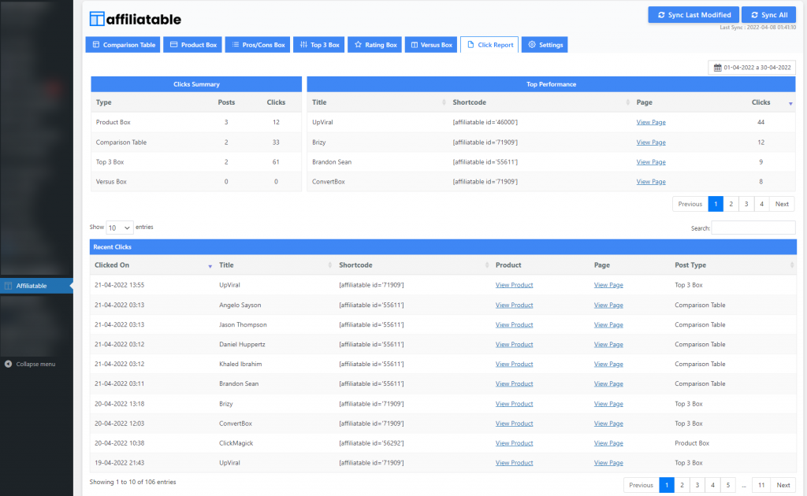Click Previous in Recent Clicks pagination
This screenshot has height=496, width=807.
[x=642, y=485]
